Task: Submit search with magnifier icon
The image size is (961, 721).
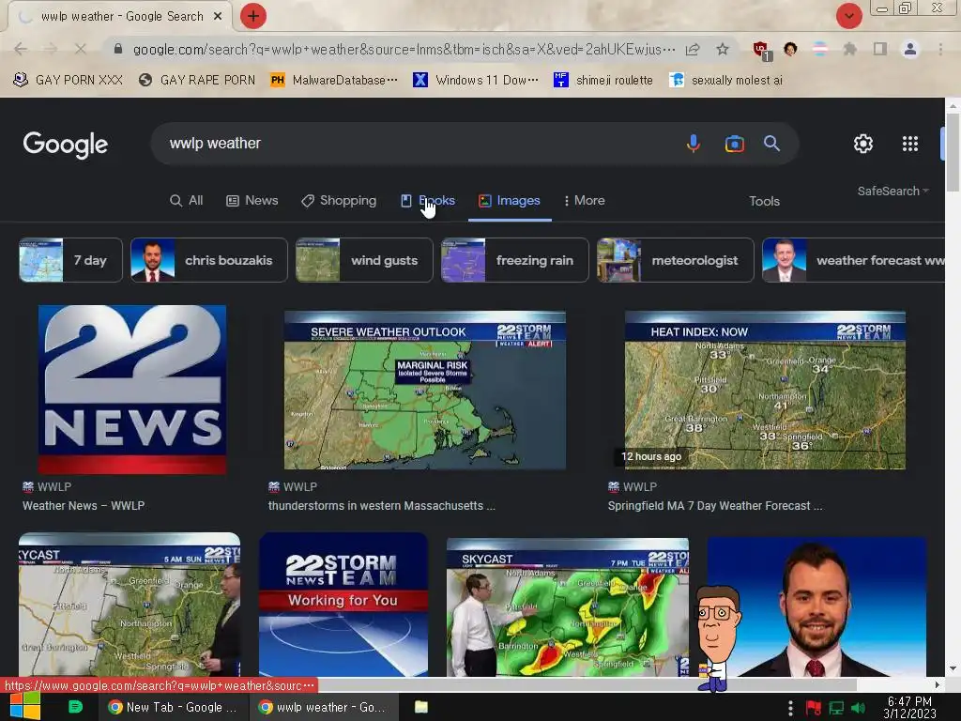Action: [x=771, y=144]
